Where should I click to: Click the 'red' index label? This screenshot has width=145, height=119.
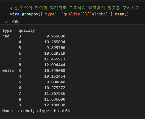tap(6, 36)
